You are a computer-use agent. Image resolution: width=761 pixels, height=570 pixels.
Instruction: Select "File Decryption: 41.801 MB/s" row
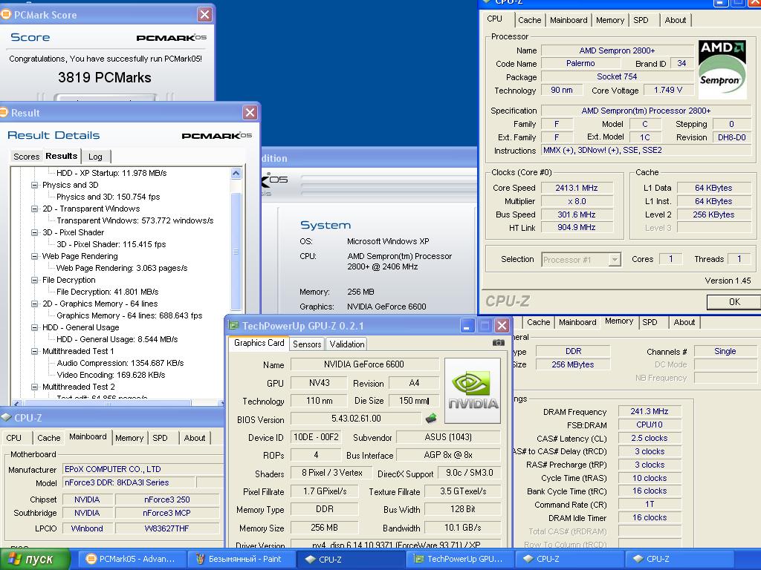pos(107,292)
